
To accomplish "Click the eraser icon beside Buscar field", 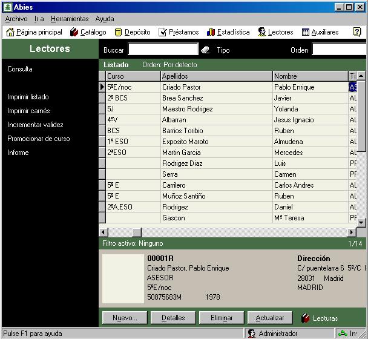I will tap(205, 50).
